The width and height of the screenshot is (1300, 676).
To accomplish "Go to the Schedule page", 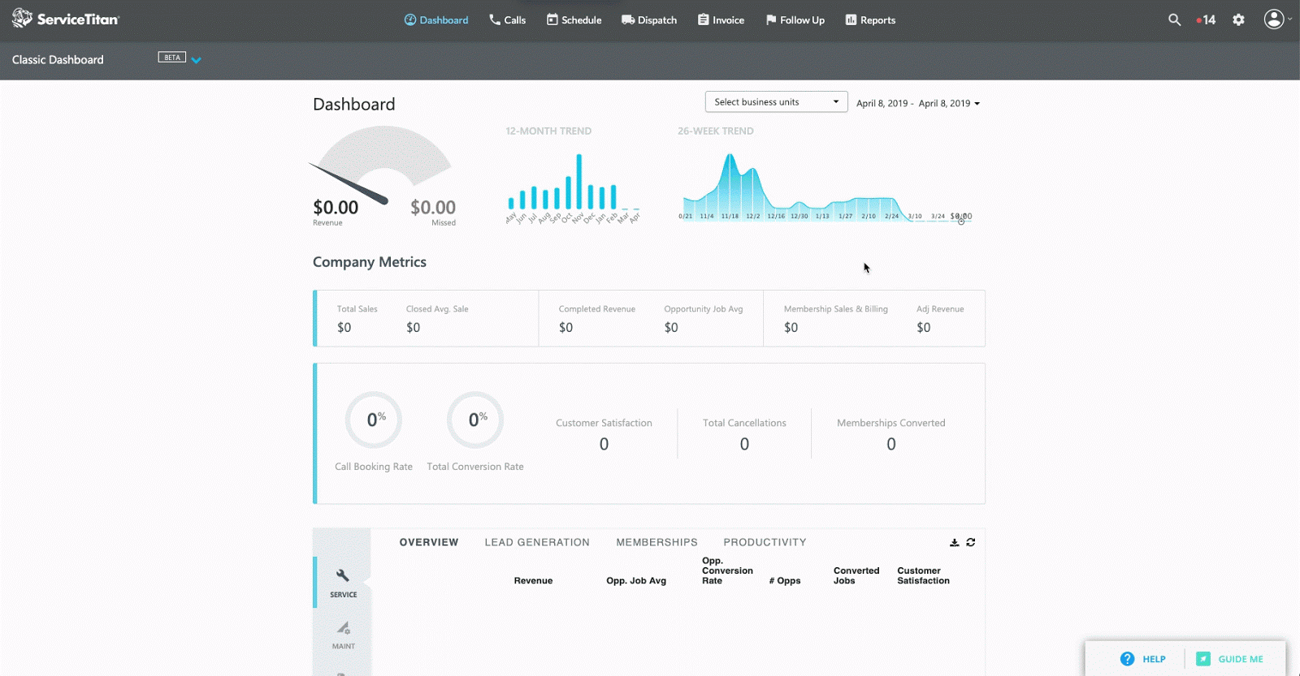I will click(x=574, y=20).
